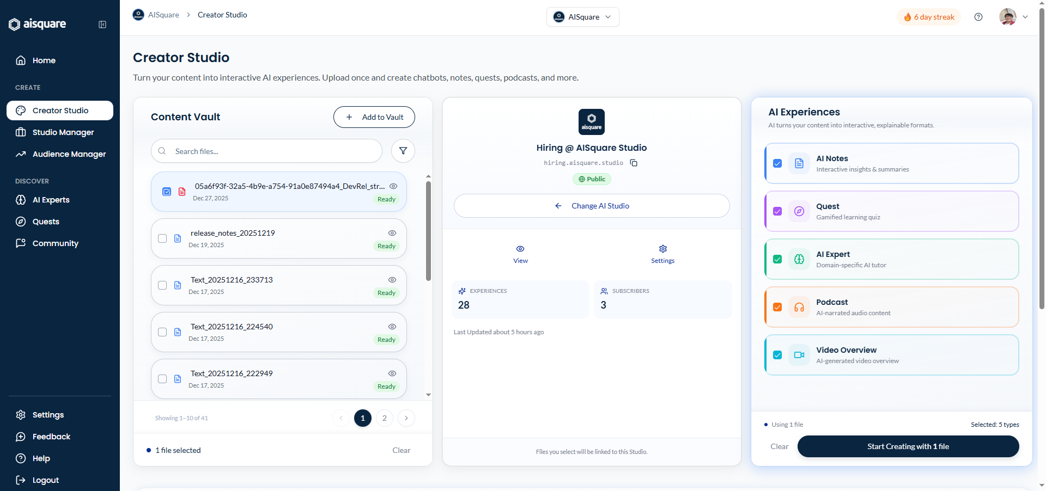Open Audience Manager
Image resolution: width=1046 pixels, height=491 pixels.
click(x=68, y=154)
